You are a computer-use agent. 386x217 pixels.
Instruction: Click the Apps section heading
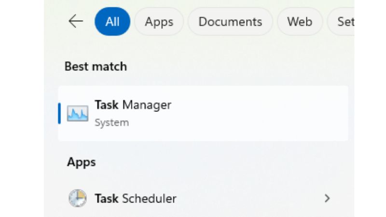tap(81, 162)
